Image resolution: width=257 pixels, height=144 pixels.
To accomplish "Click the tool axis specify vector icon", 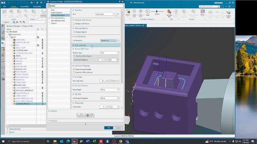I will tap(117, 14).
